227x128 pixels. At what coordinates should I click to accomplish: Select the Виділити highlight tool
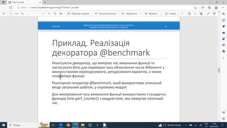151,14
